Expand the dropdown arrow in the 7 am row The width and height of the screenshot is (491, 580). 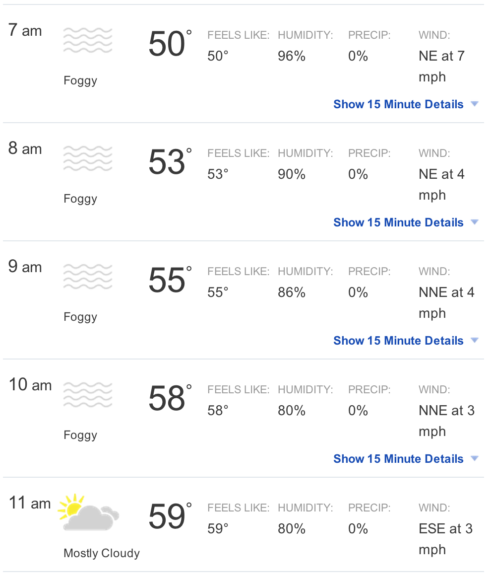(x=475, y=104)
